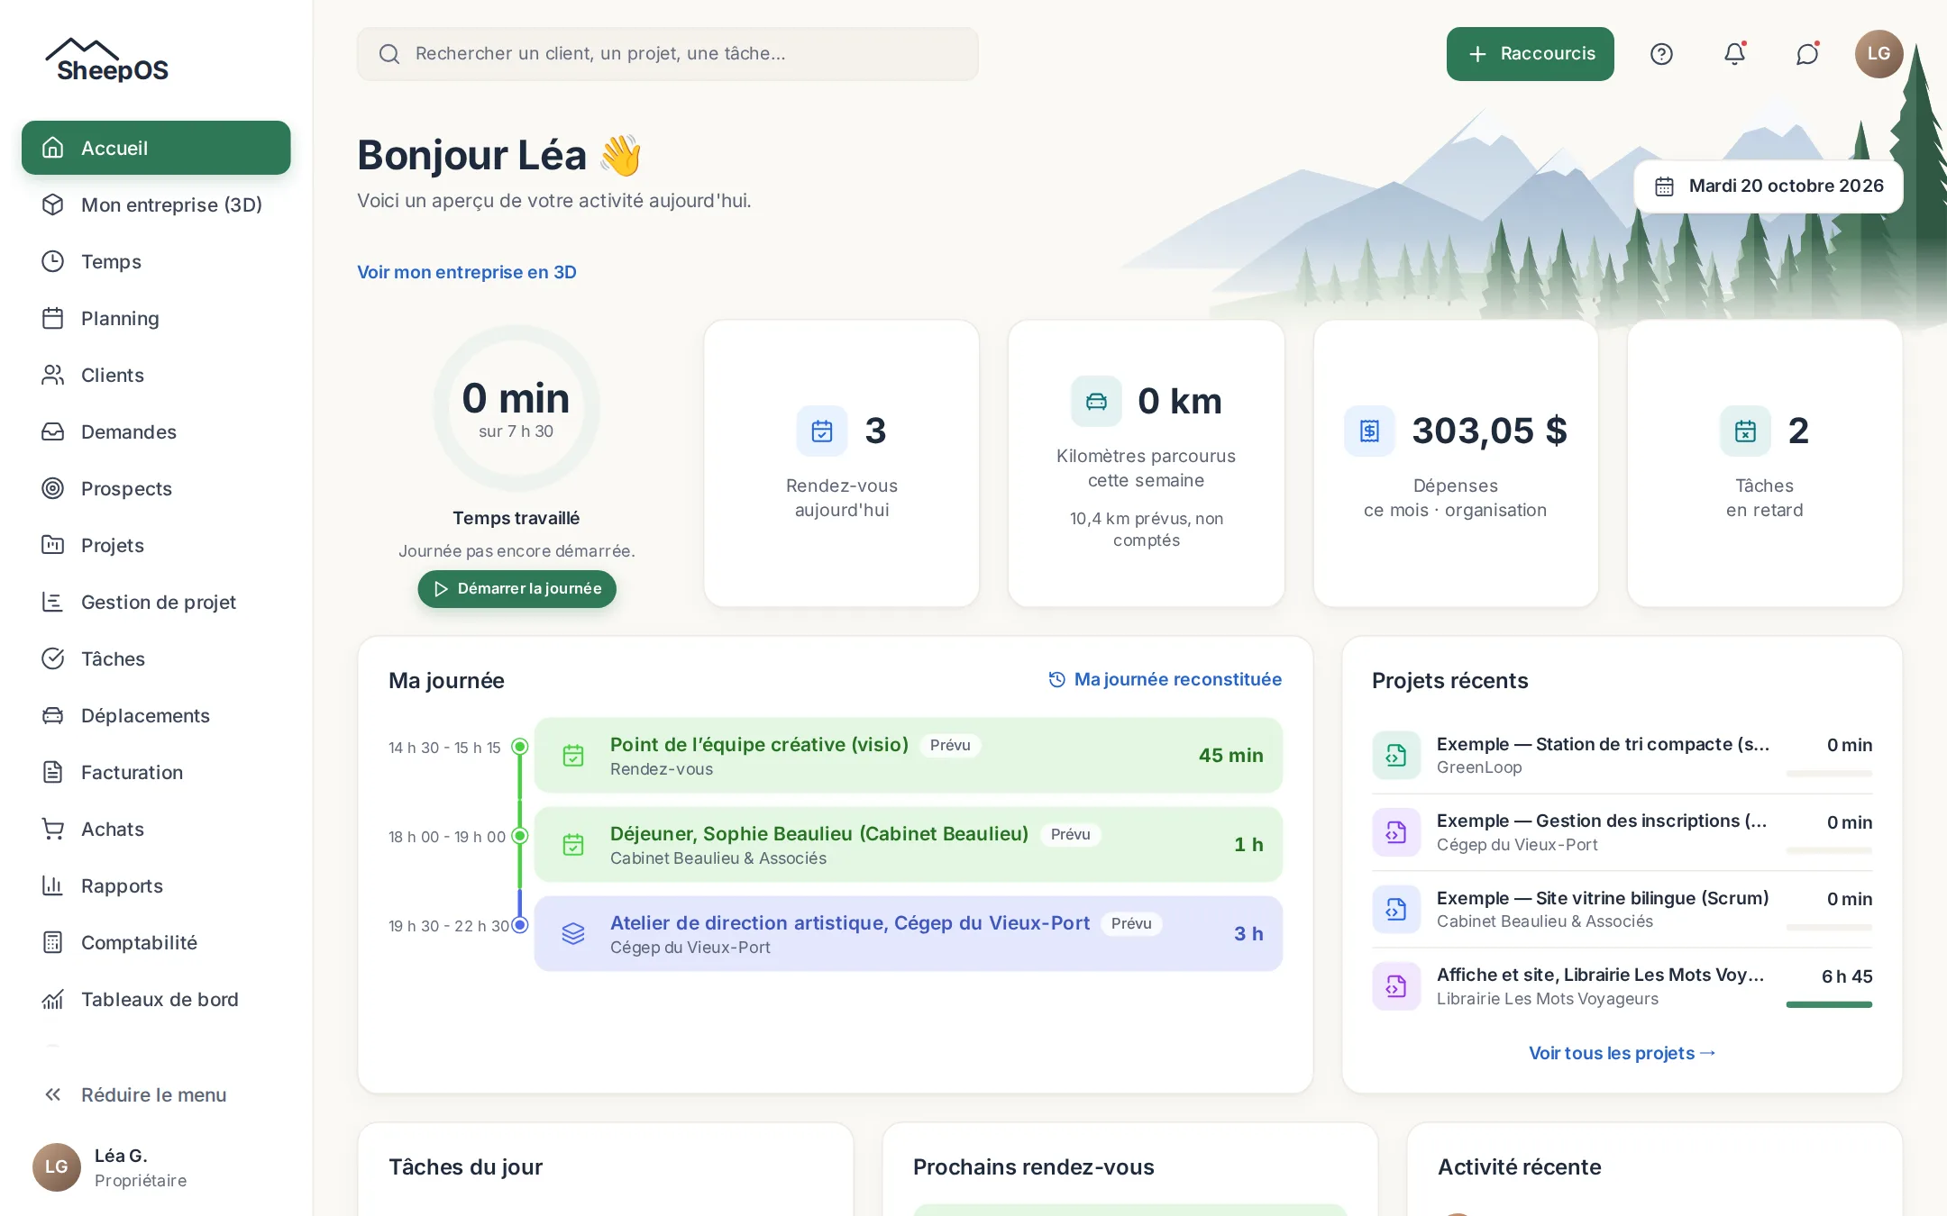Open Prospects in the sidebar
Viewport: 1947px width, 1216px height.
pyautogui.click(x=156, y=488)
